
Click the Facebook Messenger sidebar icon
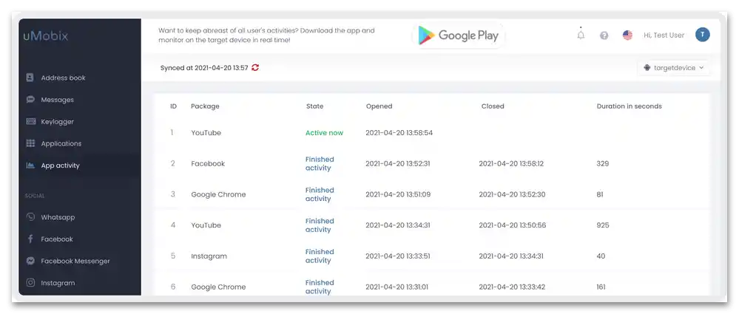30,261
